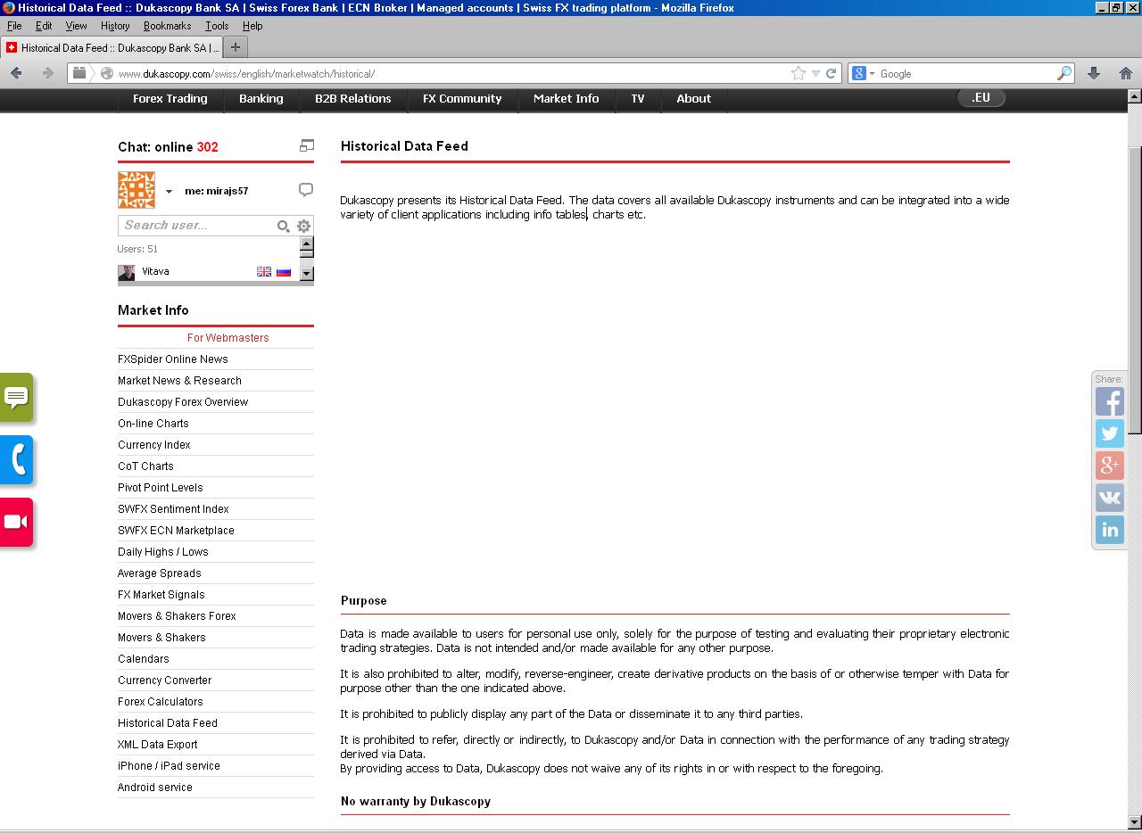Open the Downloads arrow icon
This screenshot has height=833, width=1142.
1094,73
